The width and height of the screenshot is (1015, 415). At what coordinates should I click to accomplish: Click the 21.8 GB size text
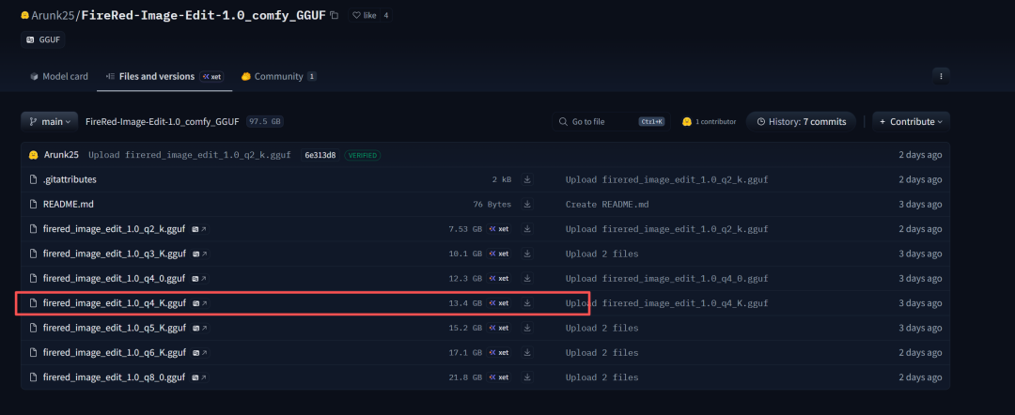click(x=465, y=377)
